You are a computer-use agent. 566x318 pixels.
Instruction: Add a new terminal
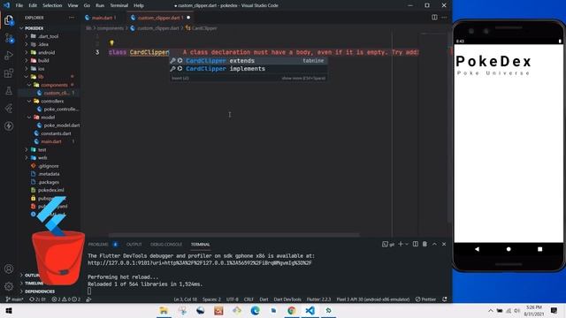point(401,244)
